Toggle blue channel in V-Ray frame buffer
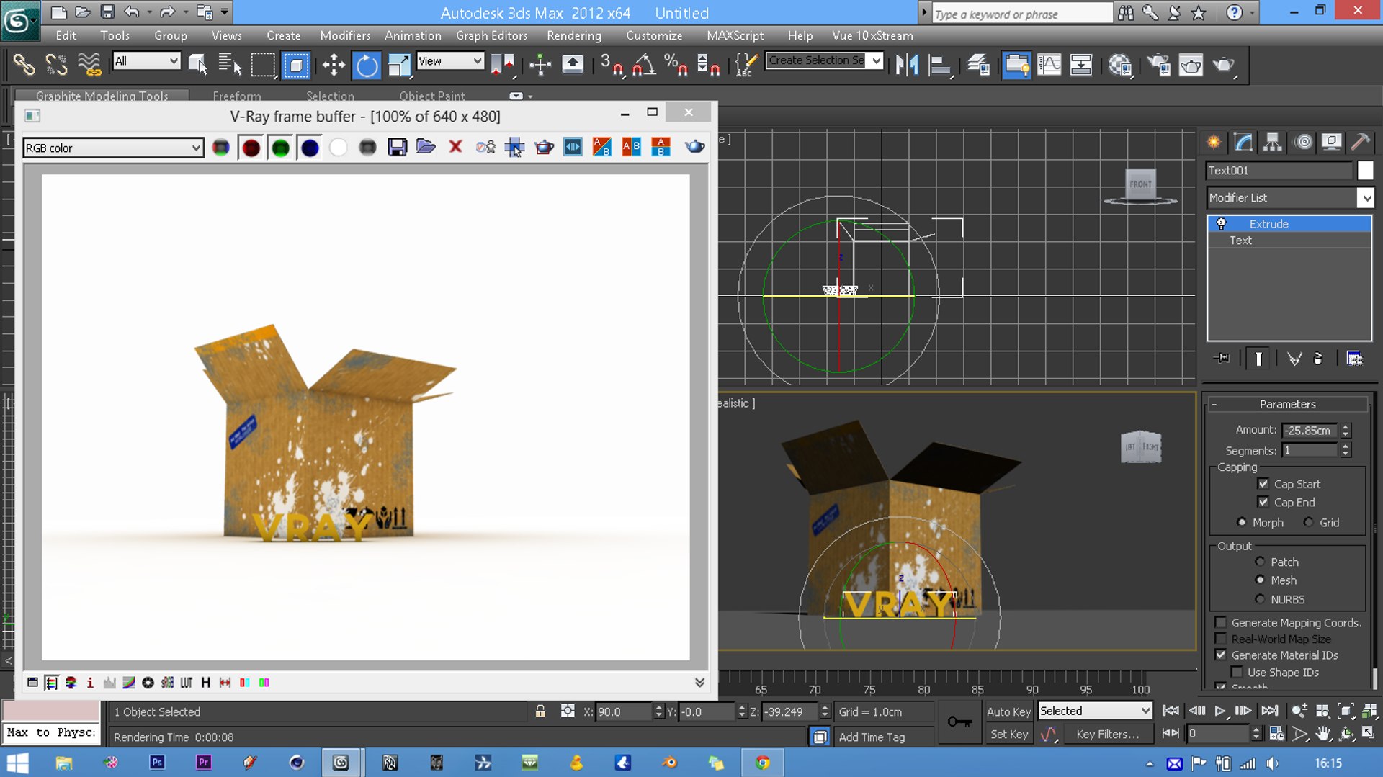This screenshot has height=777, width=1383. tap(310, 148)
